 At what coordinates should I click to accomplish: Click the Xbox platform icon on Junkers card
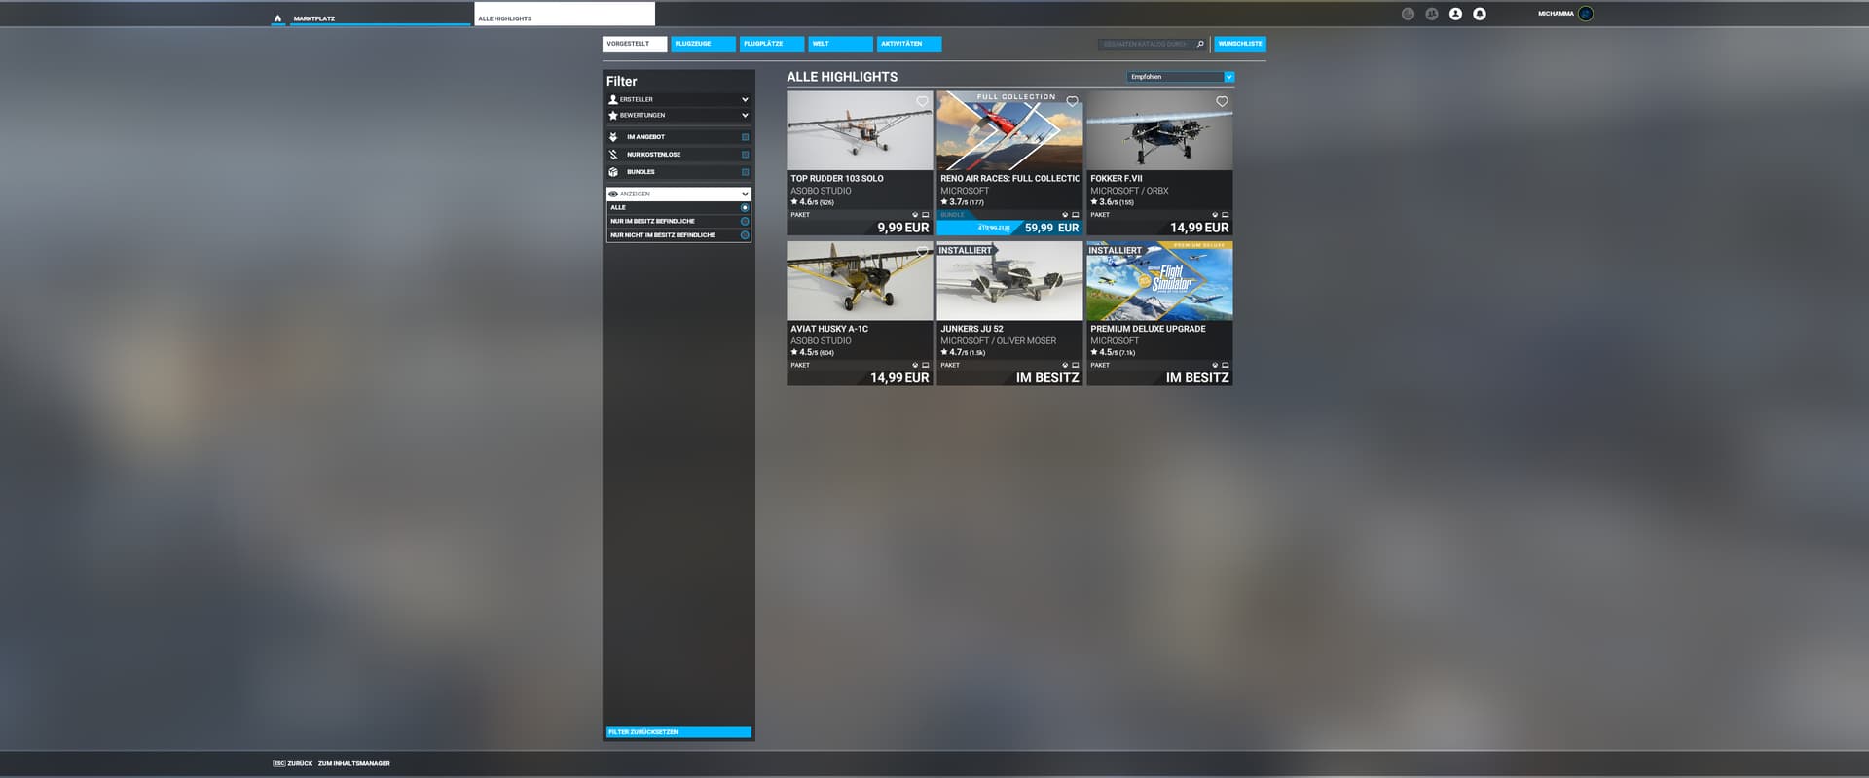point(1065,365)
